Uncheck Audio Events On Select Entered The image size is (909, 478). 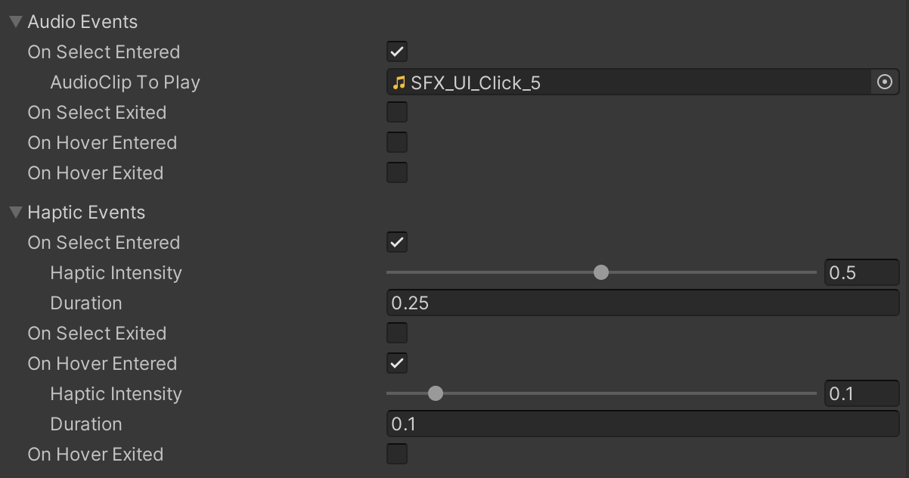click(x=397, y=52)
